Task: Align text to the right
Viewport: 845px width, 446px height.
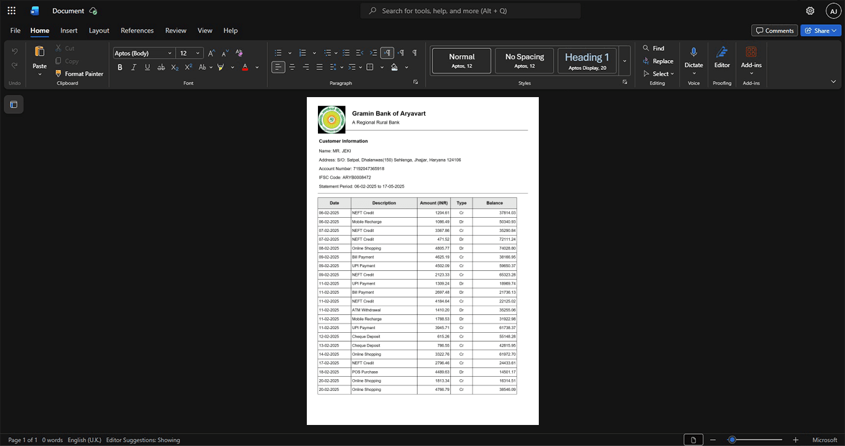Action: pos(306,67)
